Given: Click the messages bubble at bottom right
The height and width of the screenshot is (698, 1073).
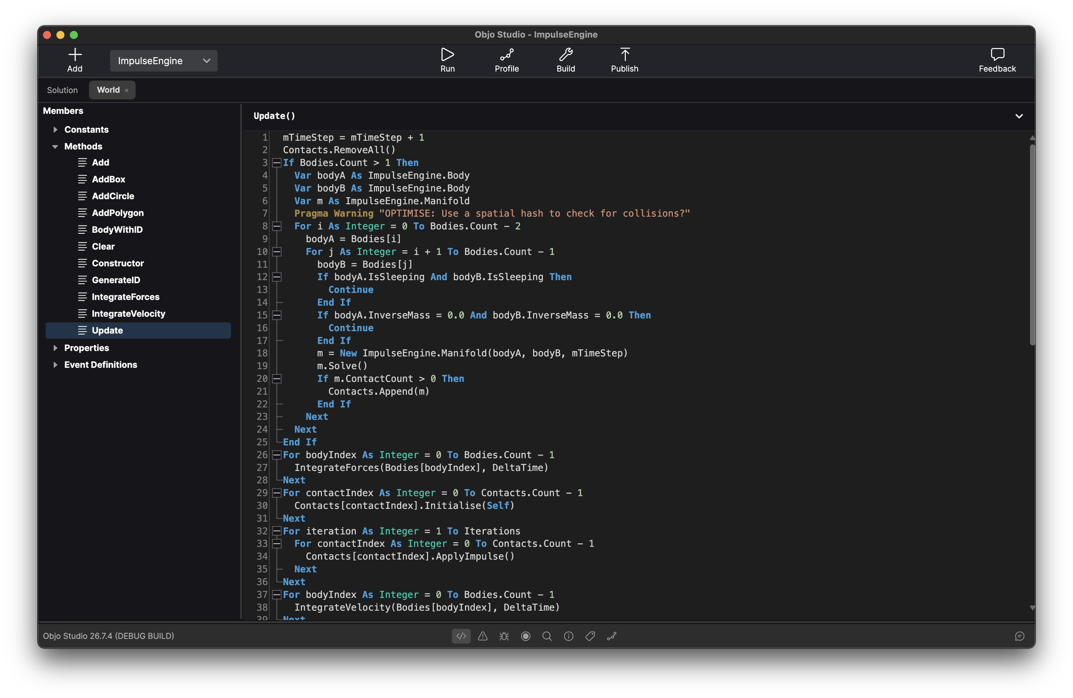Looking at the screenshot, I should coord(1019,636).
